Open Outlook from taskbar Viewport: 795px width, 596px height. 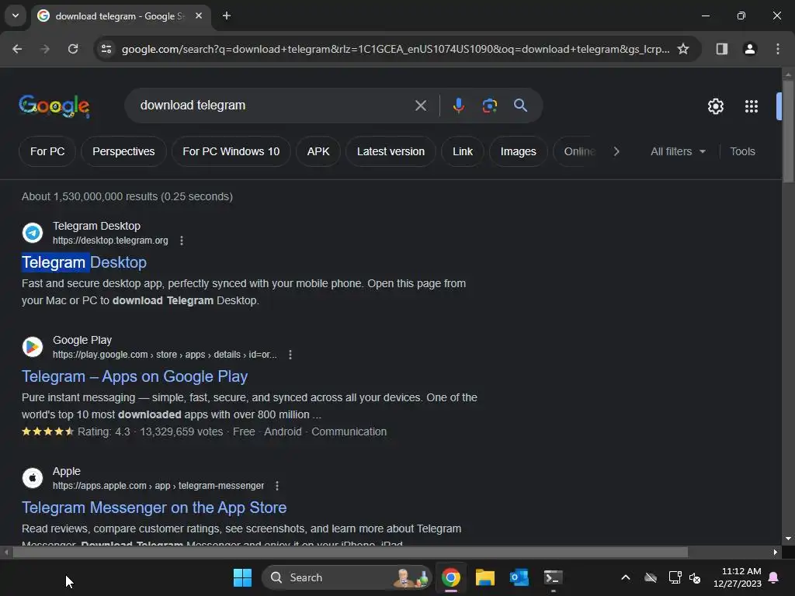coord(519,577)
